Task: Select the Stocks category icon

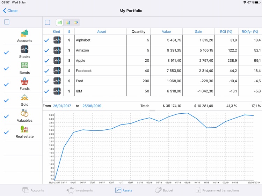Action: (x=24, y=49)
